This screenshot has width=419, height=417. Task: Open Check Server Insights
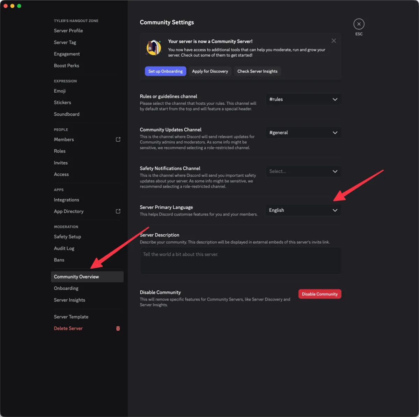point(257,71)
